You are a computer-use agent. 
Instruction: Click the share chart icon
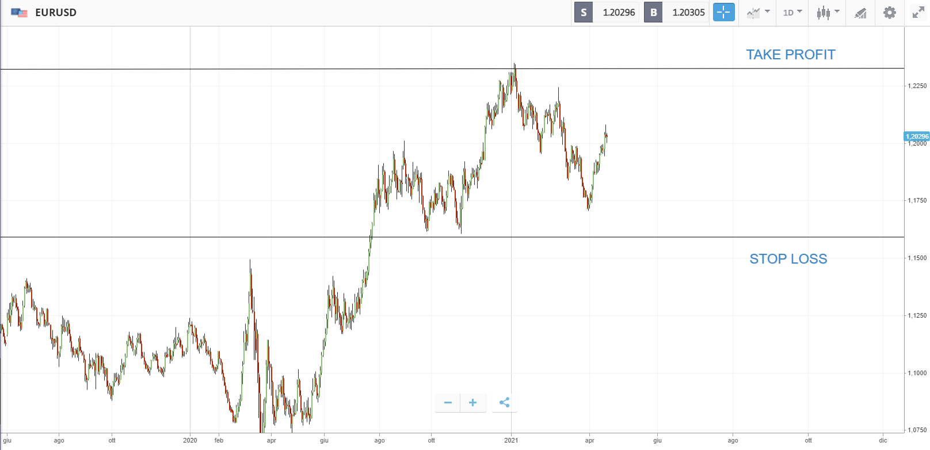click(x=505, y=403)
